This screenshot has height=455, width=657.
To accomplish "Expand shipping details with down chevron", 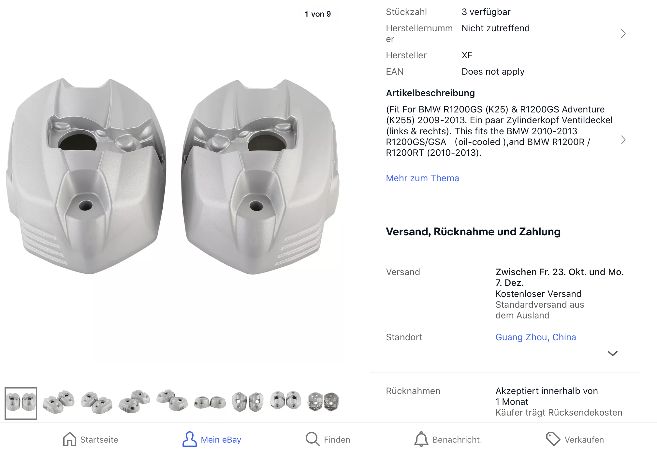I will click(613, 354).
